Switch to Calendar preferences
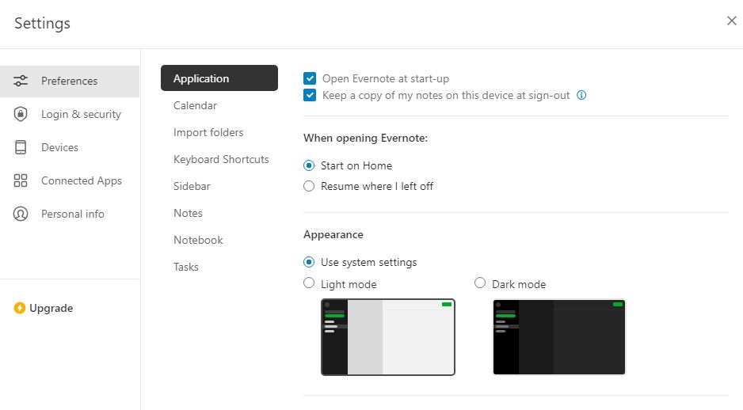The width and height of the screenshot is (743, 410). [195, 105]
